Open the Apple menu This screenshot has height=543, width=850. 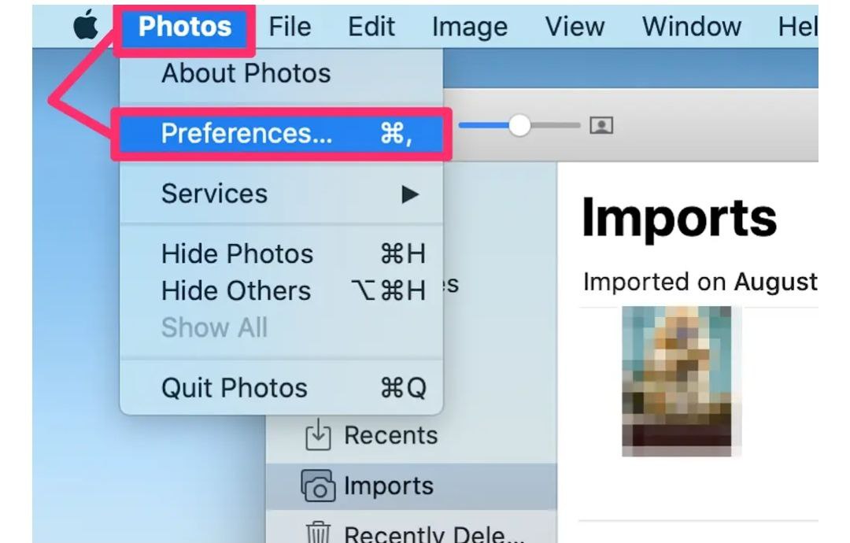pyautogui.click(x=86, y=27)
